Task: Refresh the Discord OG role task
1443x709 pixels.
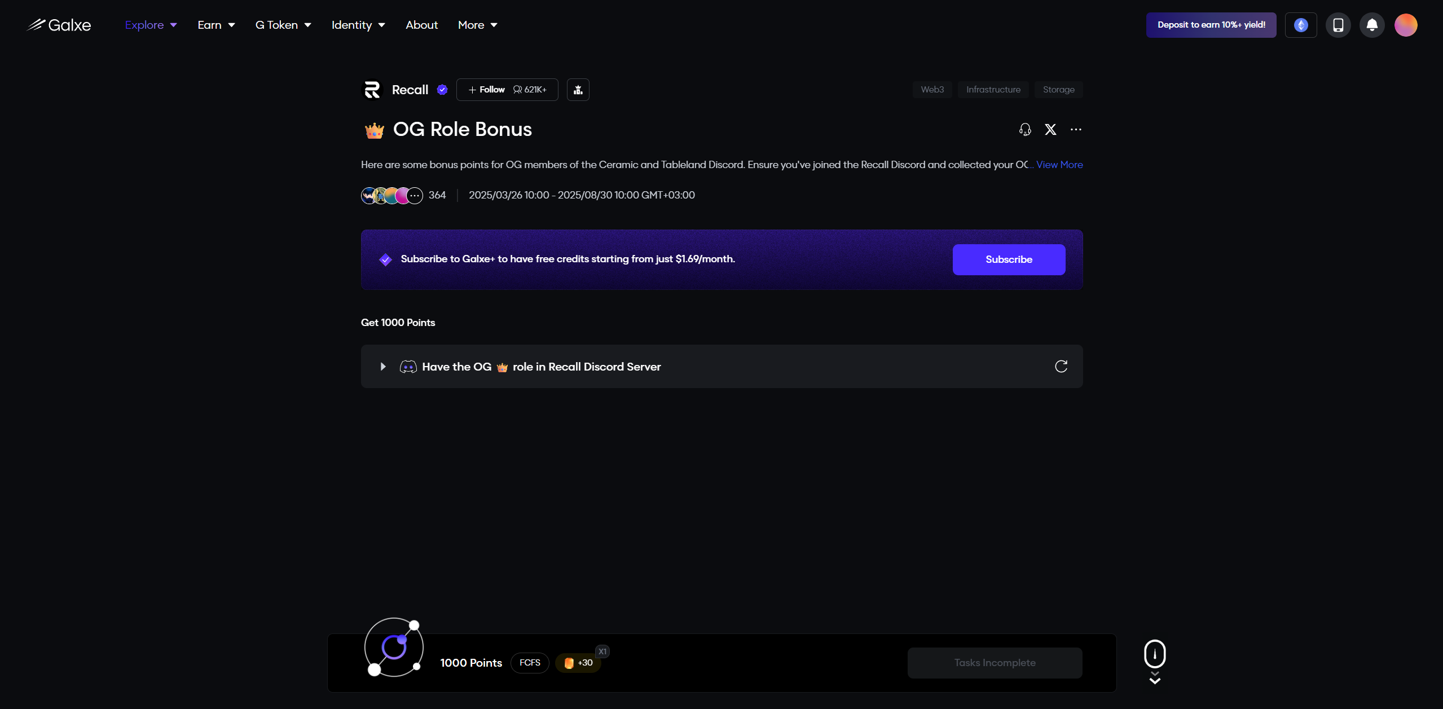Action: [1061, 367]
